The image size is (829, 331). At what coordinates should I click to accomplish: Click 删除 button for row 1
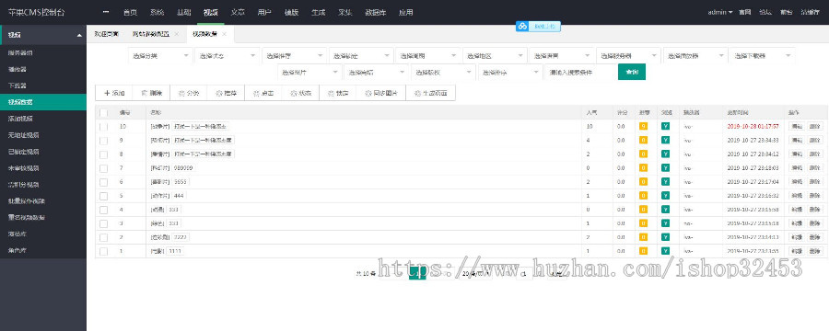coord(815,251)
